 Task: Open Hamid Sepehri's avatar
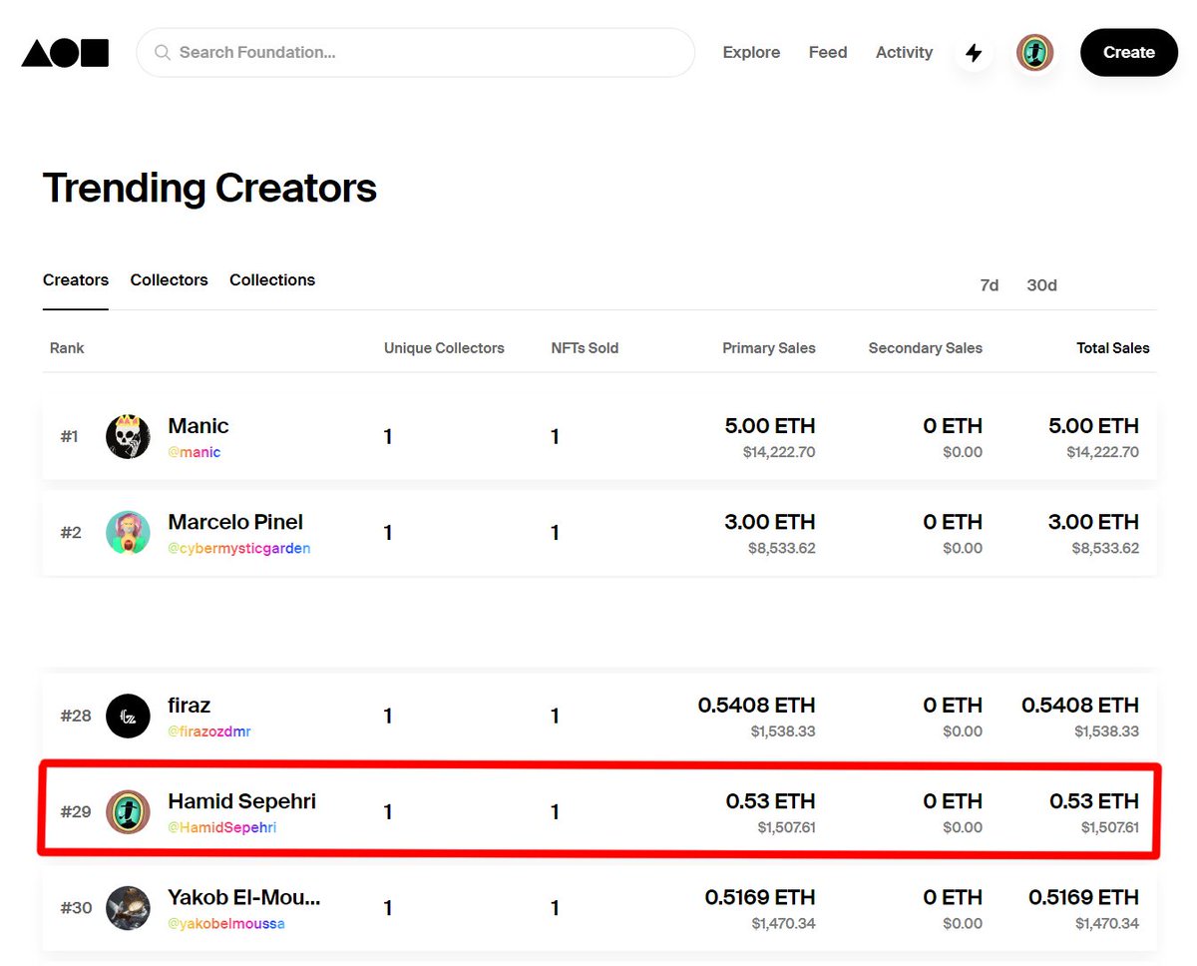128,812
